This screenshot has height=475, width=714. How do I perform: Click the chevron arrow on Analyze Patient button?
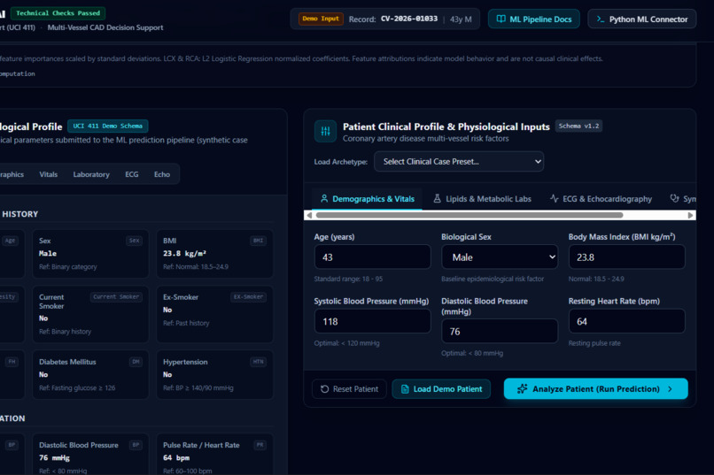tap(670, 389)
